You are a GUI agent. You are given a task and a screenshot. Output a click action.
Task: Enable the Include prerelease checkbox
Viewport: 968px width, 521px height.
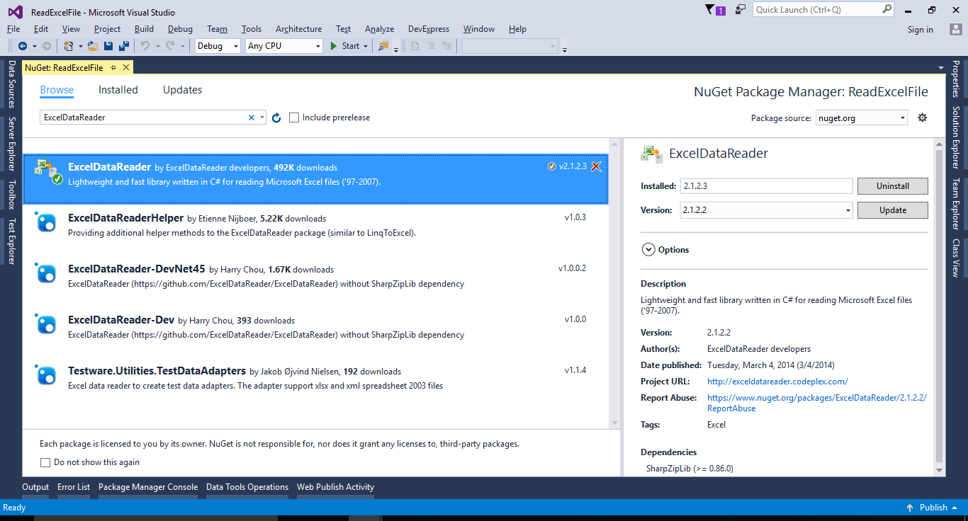[294, 118]
